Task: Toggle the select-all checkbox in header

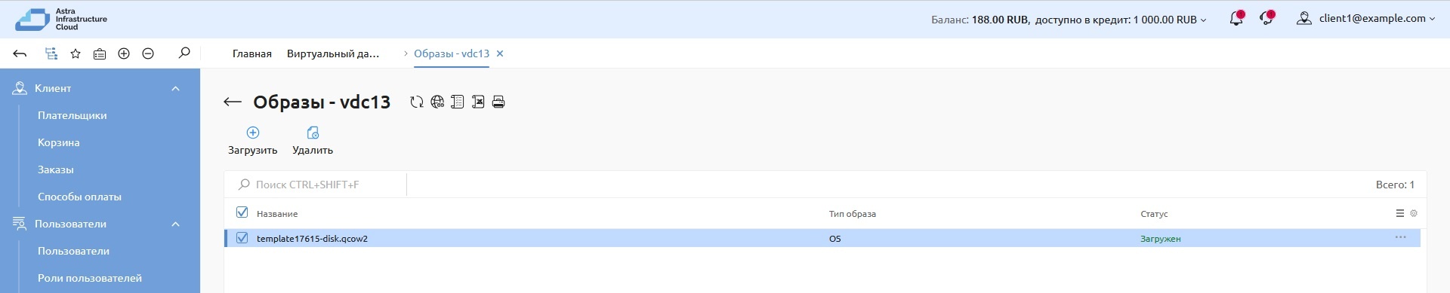Action: [x=242, y=212]
